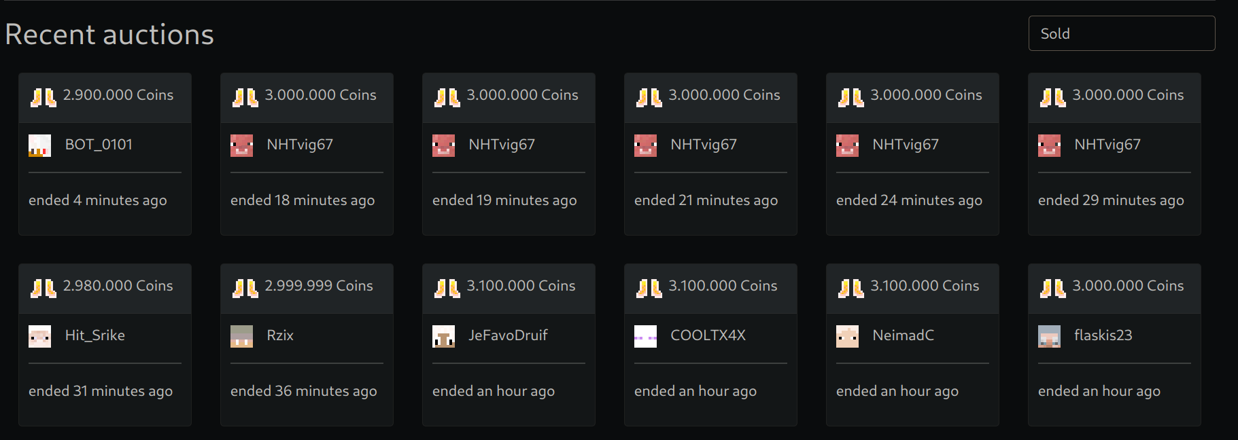Open NHTvig67's name on the 19-minute auction
The height and width of the screenshot is (440, 1238).
[501, 145]
